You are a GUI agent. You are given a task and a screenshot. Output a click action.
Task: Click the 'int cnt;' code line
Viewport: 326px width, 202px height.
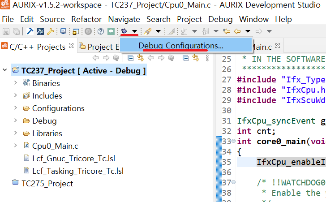click(x=256, y=131)
